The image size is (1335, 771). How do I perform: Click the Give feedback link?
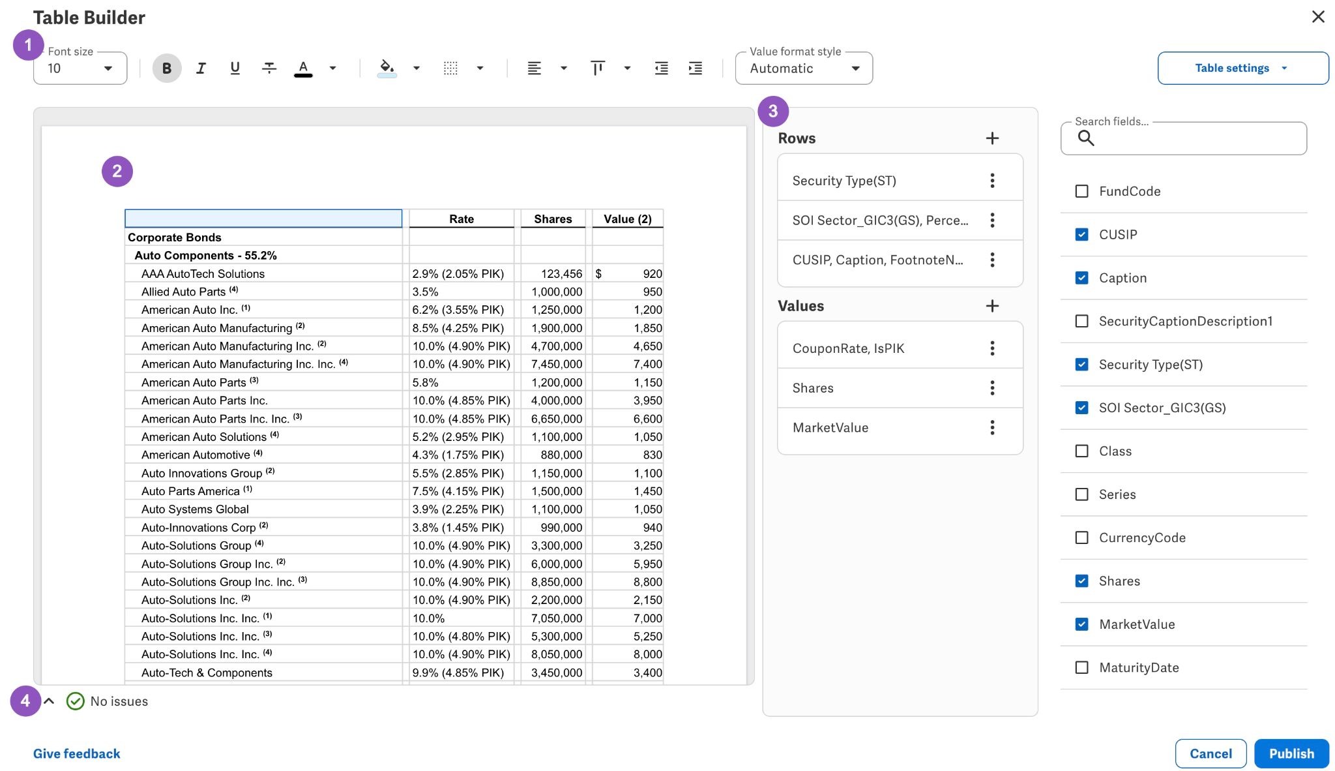tap(77, 753)
